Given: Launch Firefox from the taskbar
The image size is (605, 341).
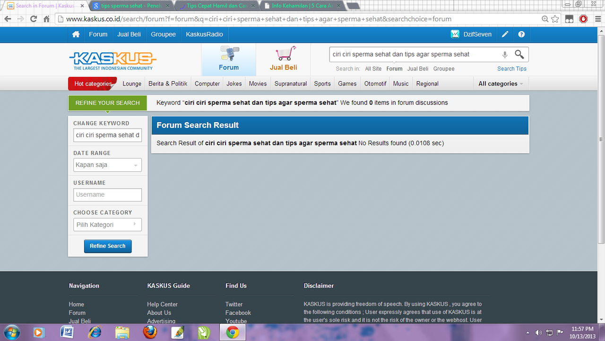Looking at the screenshot, I should [150, 333].
